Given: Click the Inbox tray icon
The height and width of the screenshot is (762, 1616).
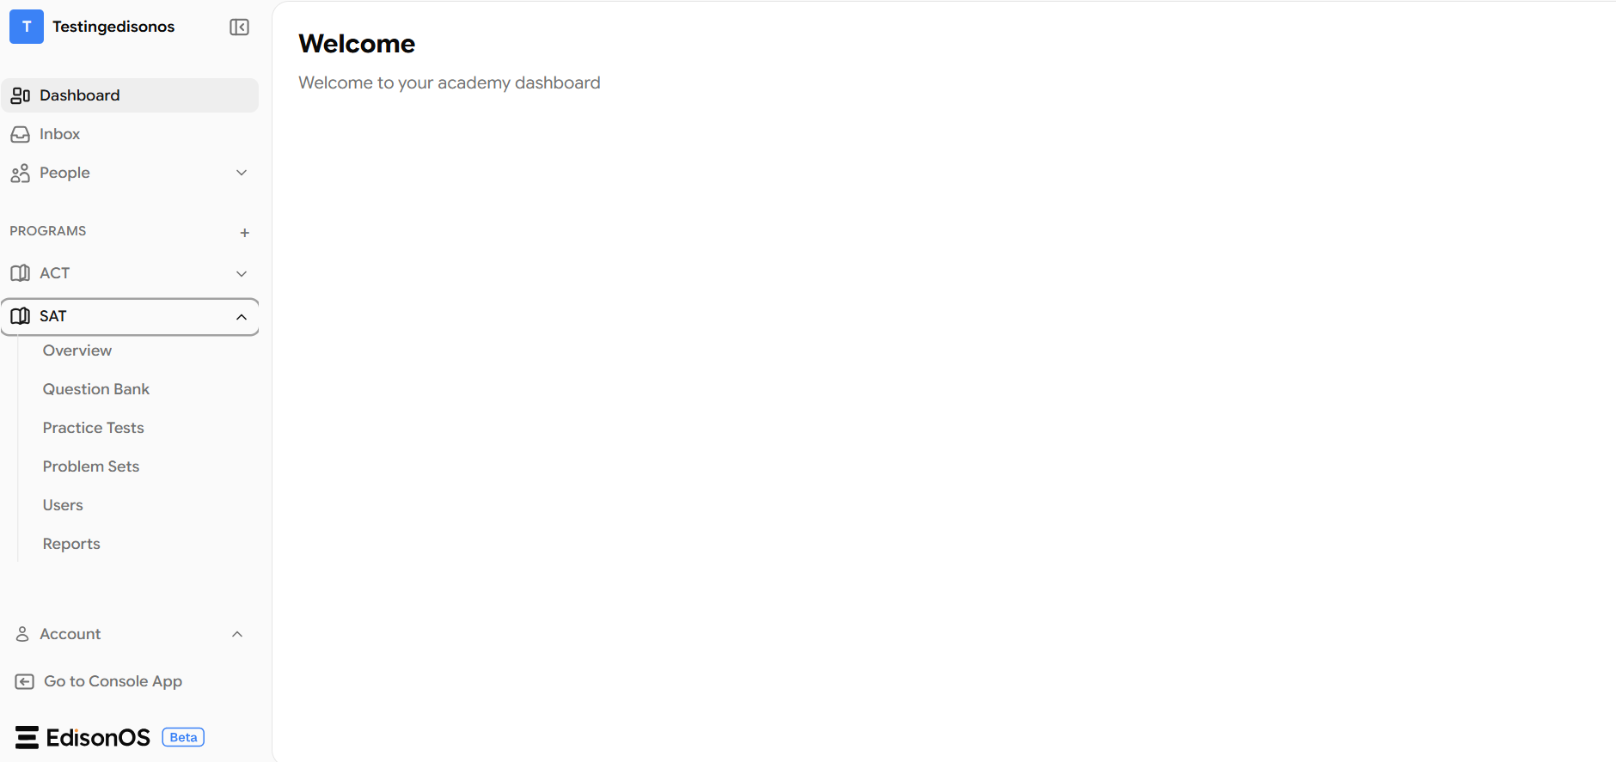Looking at the screenshot, I should point(21,134).
